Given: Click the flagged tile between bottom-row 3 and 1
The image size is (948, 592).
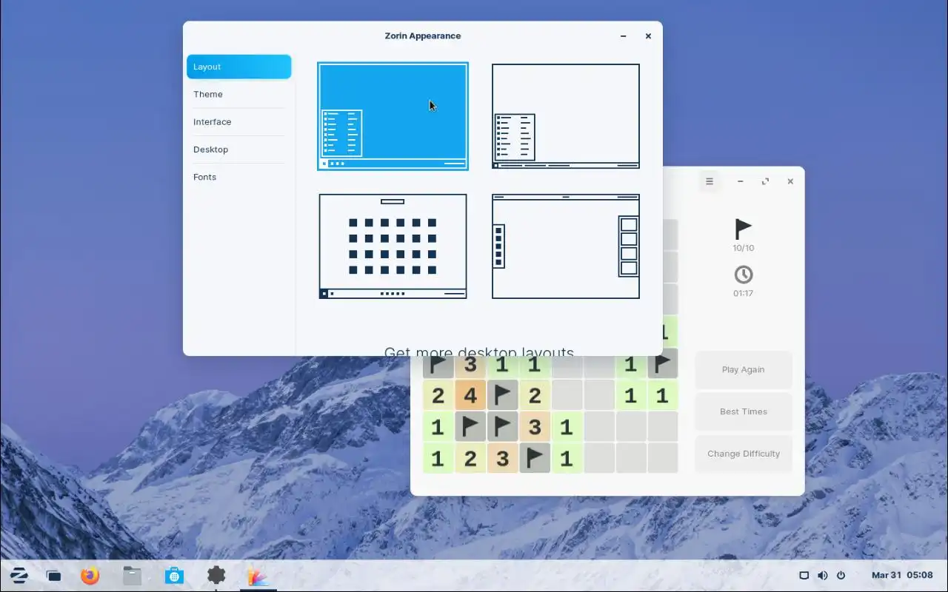Looking at the screenshot, I should tap(535, 458).
